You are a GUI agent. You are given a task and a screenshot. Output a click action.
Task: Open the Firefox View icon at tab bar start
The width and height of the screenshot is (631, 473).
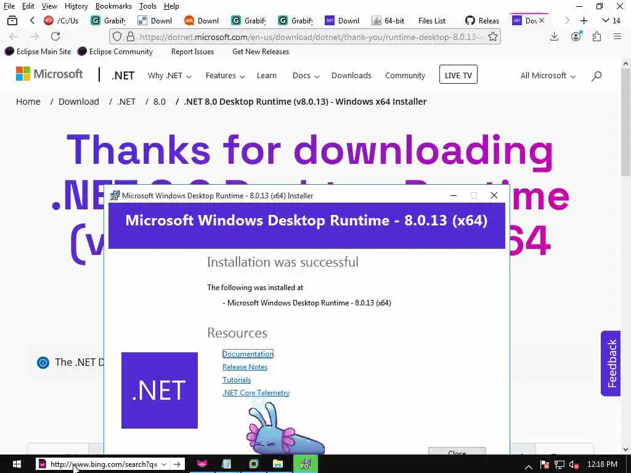[12, 20]
